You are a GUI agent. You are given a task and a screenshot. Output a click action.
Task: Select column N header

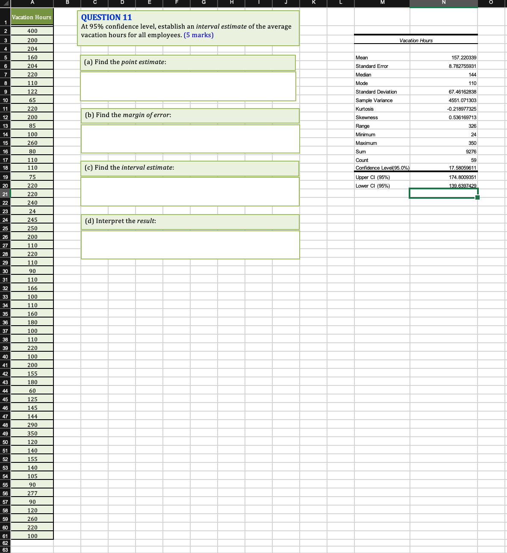[443, 3]
